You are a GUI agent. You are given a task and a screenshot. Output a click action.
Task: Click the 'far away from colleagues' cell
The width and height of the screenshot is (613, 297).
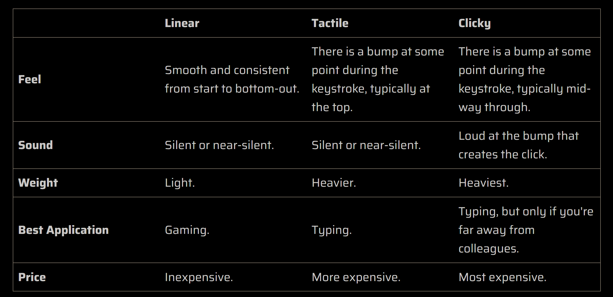click(x=525, y=230)
